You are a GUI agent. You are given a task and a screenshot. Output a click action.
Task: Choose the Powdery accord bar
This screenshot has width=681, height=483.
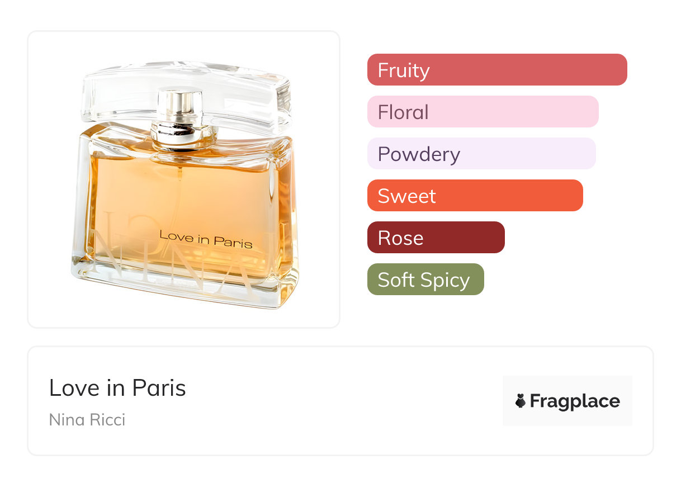point(481,154)
